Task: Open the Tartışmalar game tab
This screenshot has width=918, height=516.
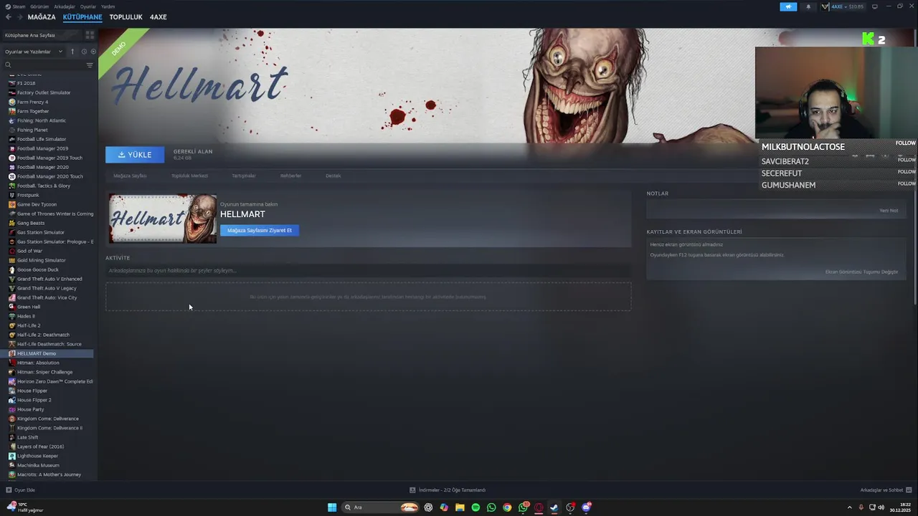Action: [x=243, y=176]
